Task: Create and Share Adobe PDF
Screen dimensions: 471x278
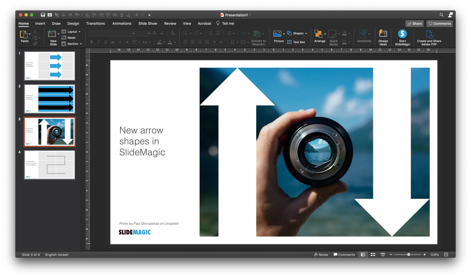Action: point(429,38)
